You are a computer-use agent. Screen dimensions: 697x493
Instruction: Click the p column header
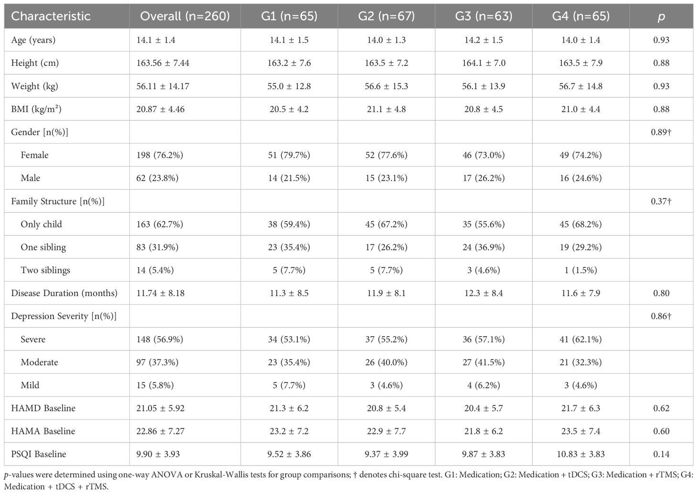pyautogui.click(x=661, y=16)
